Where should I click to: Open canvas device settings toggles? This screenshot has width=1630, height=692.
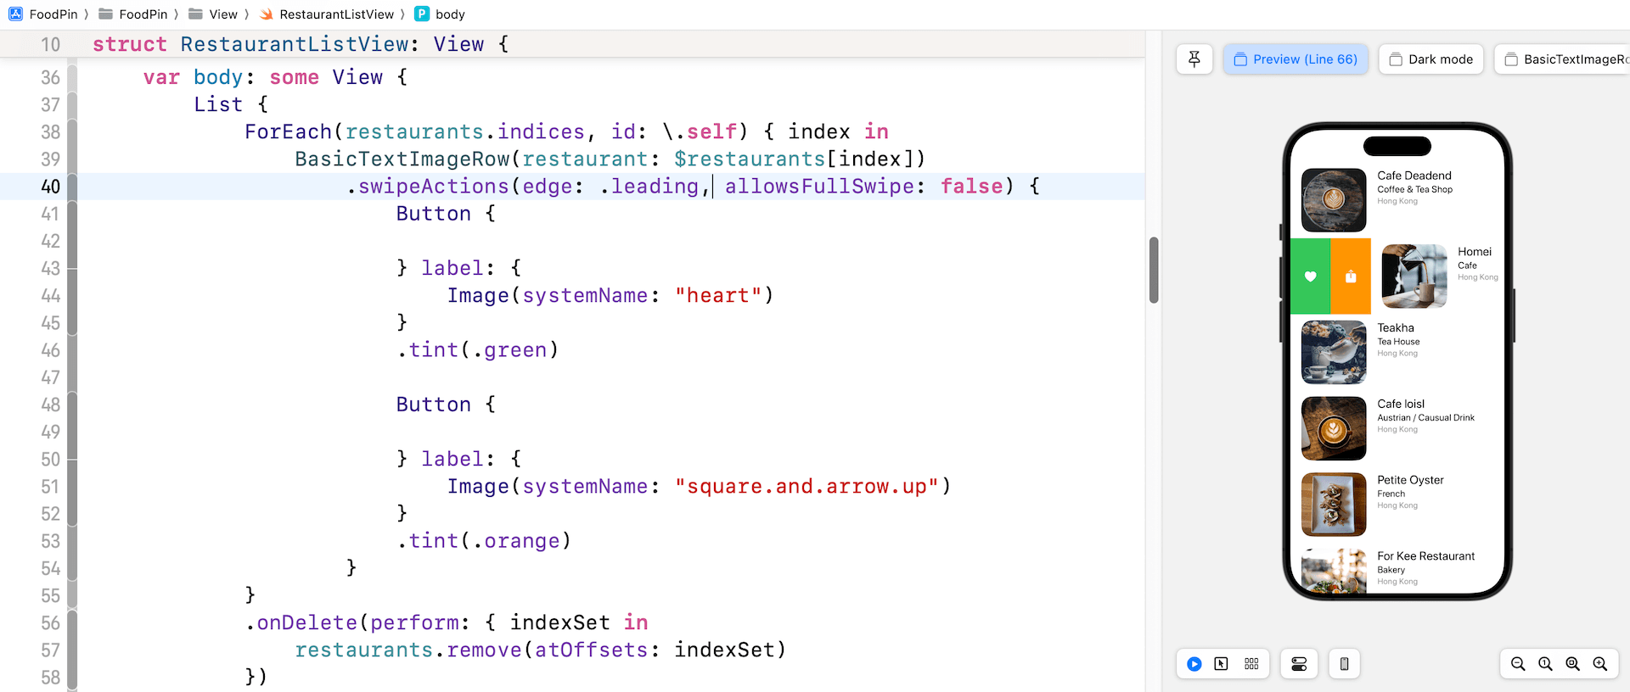tap(1299, 664)
